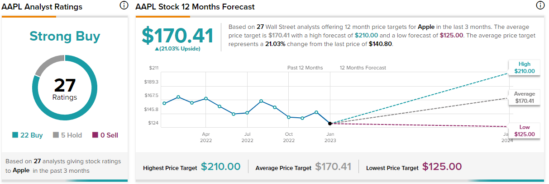Click the Strong Buy consensus label
This screenshot has height=184, width=549.
click(x=65, y=37)
